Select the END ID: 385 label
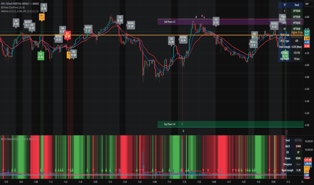The width and height of the screenshot is (314, 185). 32,27
